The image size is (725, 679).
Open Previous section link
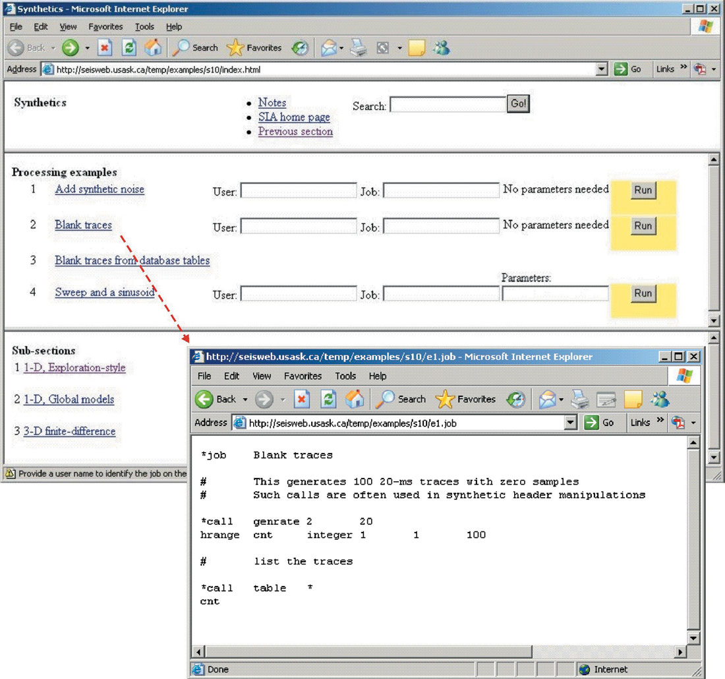tap(295, 131)
